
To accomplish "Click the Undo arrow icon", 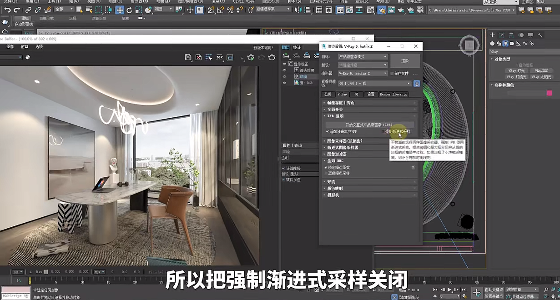I will click(x=7, y=10).
